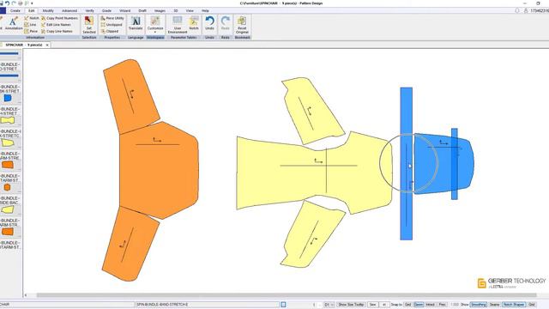
Task: Click the large Redo ribbon button
Action: (x=225, y=23)
